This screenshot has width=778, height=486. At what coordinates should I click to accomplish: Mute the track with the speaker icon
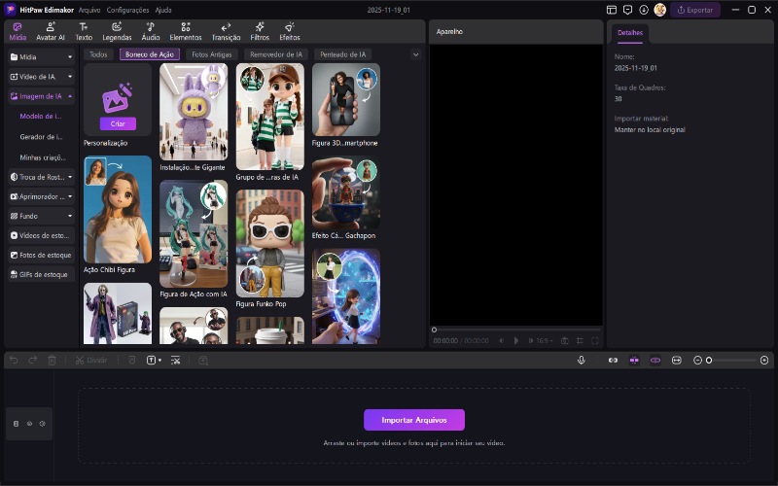[x=43, y=424]
